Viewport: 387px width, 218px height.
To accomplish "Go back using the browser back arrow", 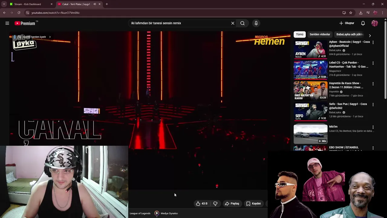I will click(x=5, y=13).
